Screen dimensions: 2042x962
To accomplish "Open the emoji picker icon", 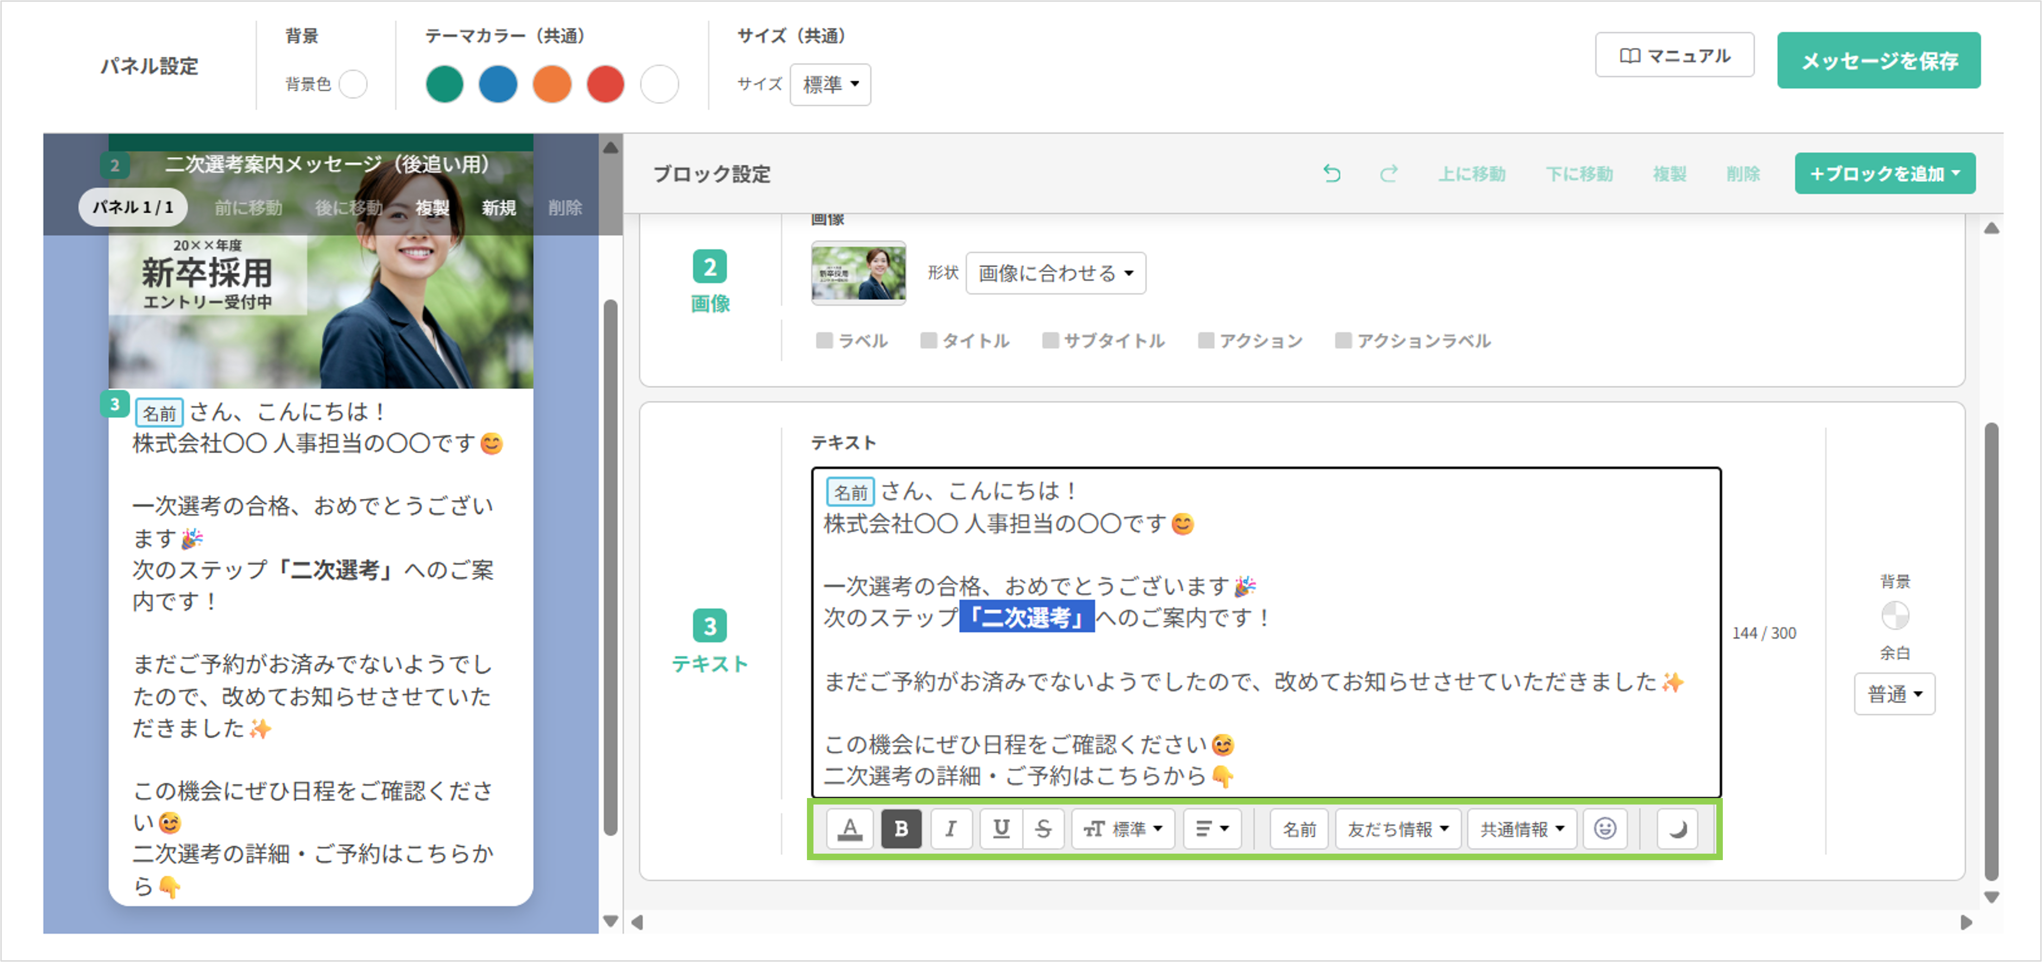I will click(1604, 829).
